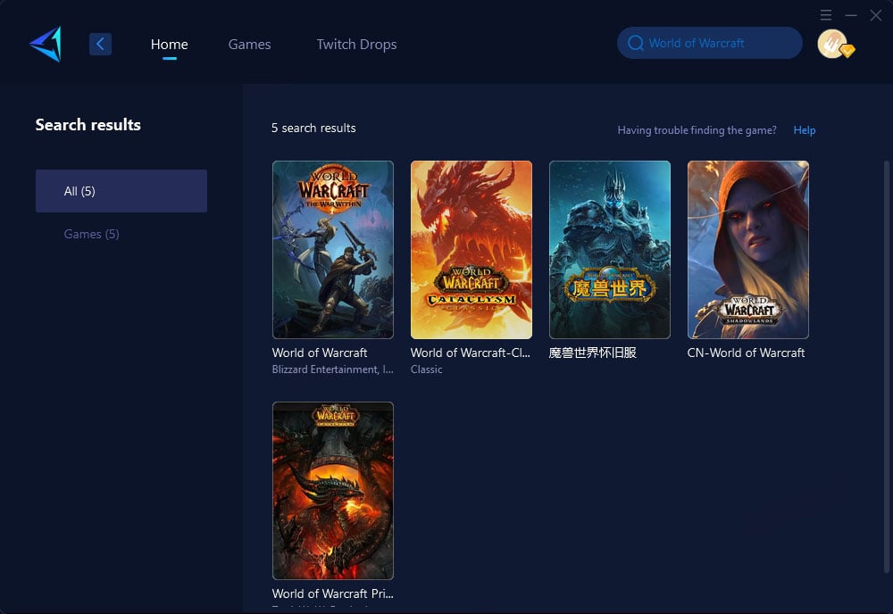Screen dimensions: 893x614
Task: Open the Twitch Drops tab
Action: (x=356, y=45)
